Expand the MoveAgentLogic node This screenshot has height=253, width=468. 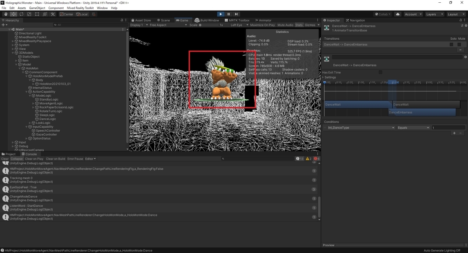(34, 104)
